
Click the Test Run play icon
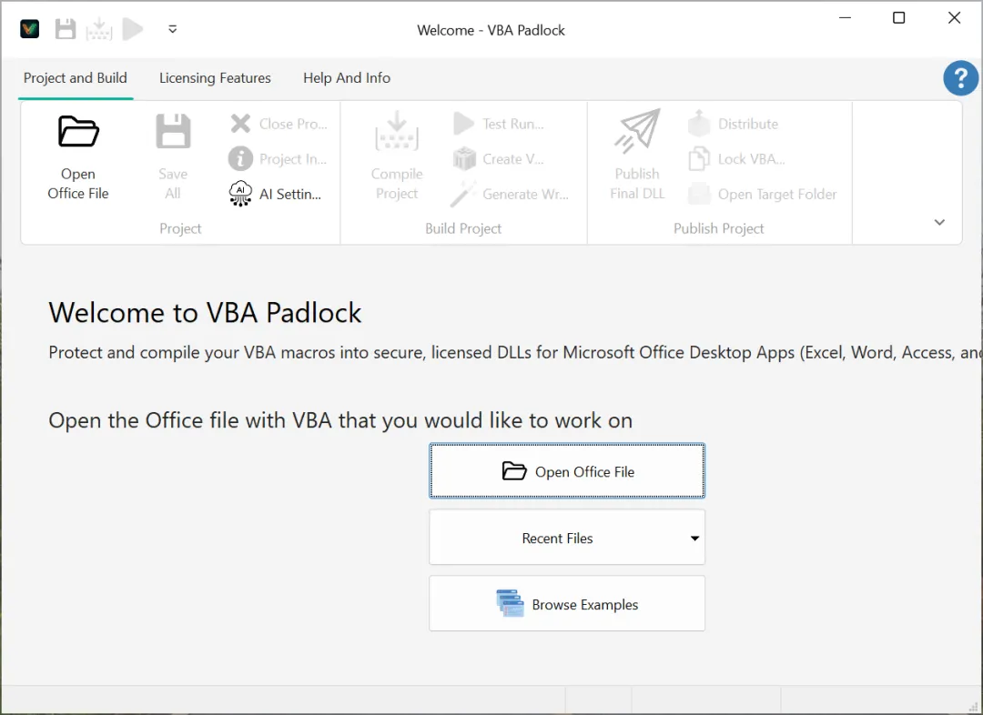tap(464, 124)
